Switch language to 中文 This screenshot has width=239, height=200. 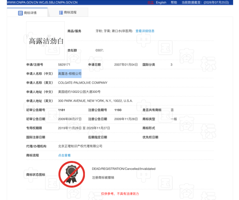151,3
